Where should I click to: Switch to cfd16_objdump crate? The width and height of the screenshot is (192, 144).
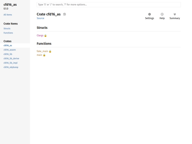click(11, 67)
